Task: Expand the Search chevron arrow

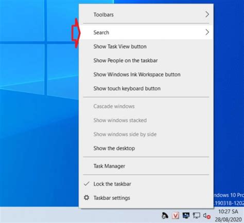Action: [207, 32]
